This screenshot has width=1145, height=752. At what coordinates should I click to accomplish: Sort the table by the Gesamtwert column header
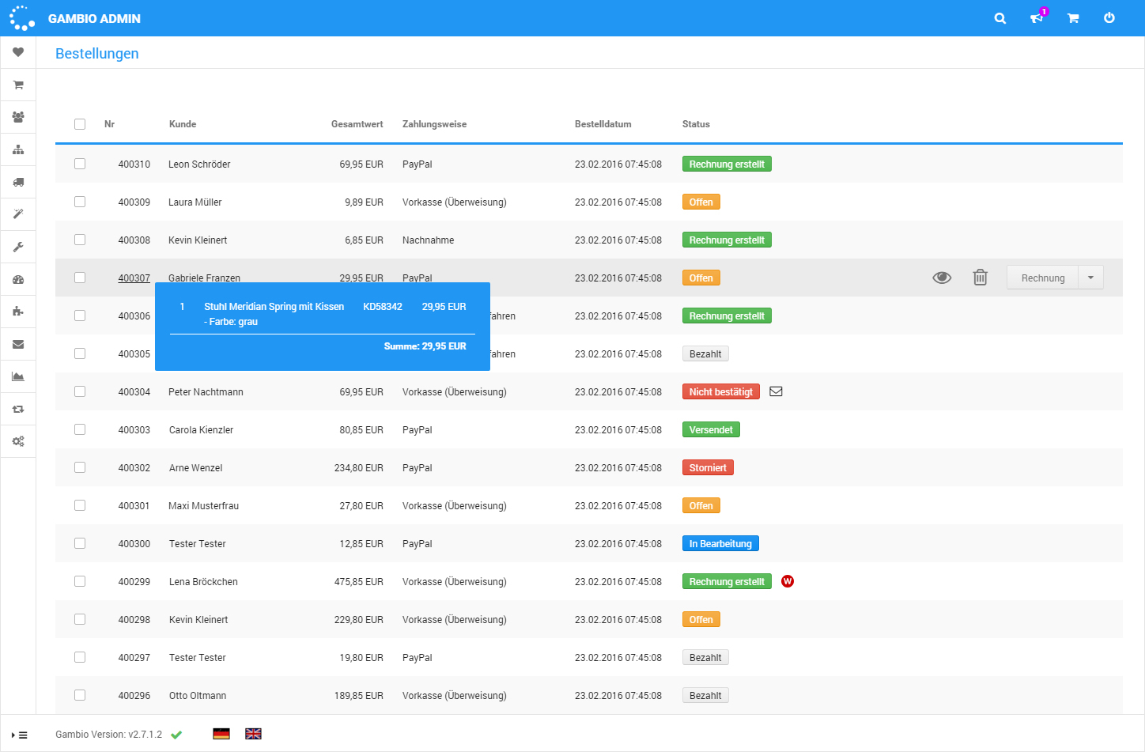click(x=357, y=124)
